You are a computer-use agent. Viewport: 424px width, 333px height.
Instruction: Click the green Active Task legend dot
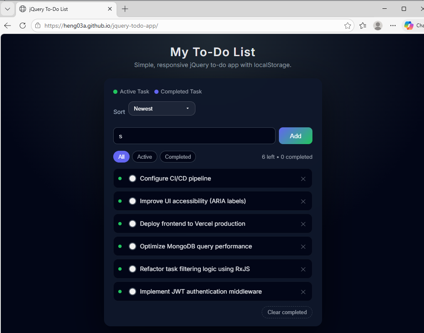click(x=115, y=91)
